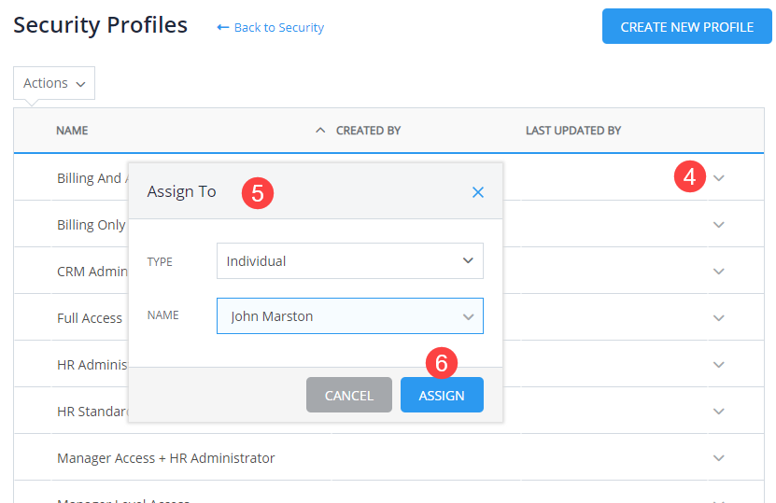Image resolution: width=776 pixels, height=503 pixels.
Task: Click the Assign button
Action: [442, 395]
